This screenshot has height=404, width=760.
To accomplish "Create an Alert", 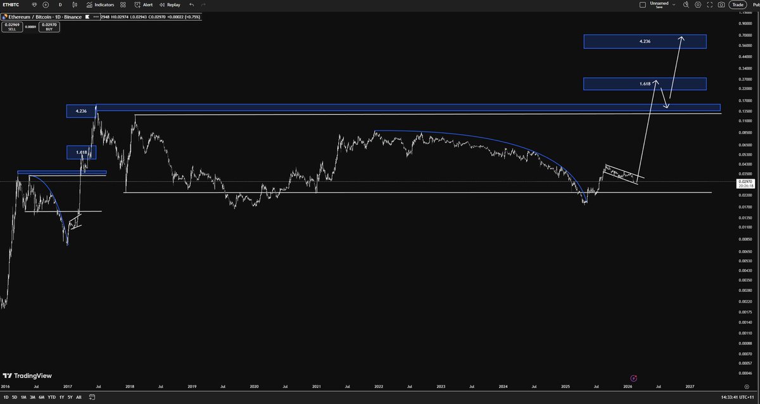I will (x=144, y=4).
